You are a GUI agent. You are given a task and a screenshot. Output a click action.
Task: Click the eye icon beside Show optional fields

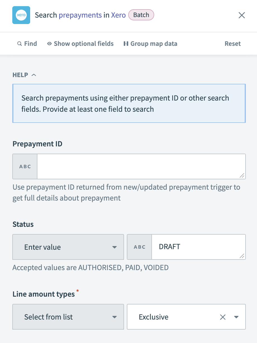pyautogui.click(x=49, y=44)
